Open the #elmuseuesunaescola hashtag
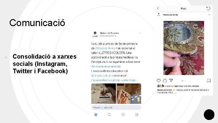The width and height of the screenshot is (218, 123). pos(106,67)
